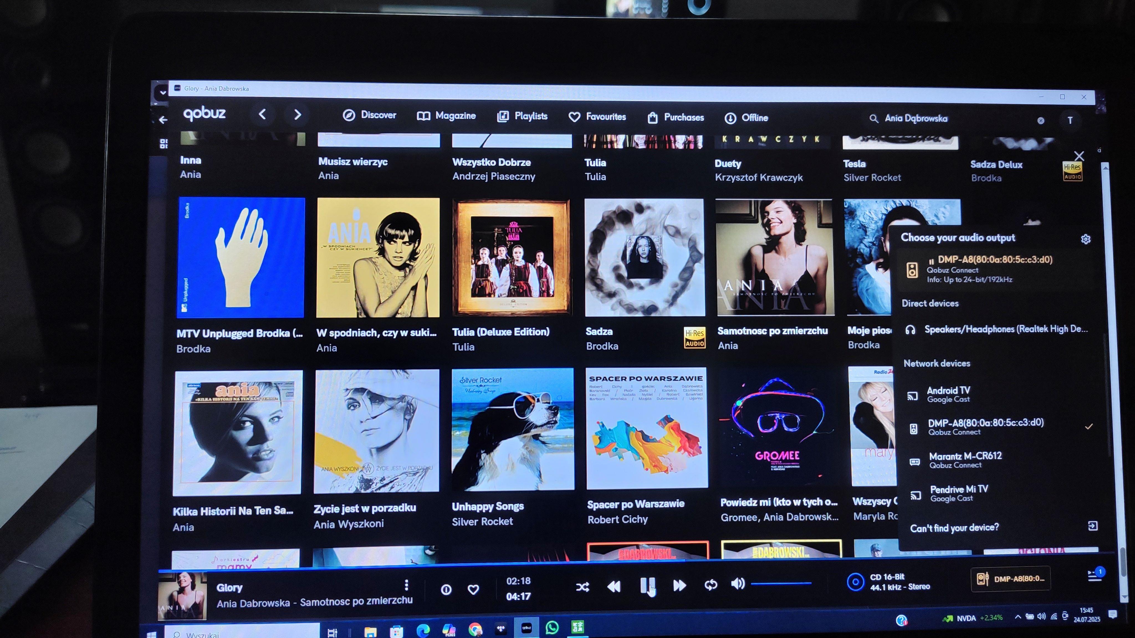Open the Discover tab

tap(369, 115)
